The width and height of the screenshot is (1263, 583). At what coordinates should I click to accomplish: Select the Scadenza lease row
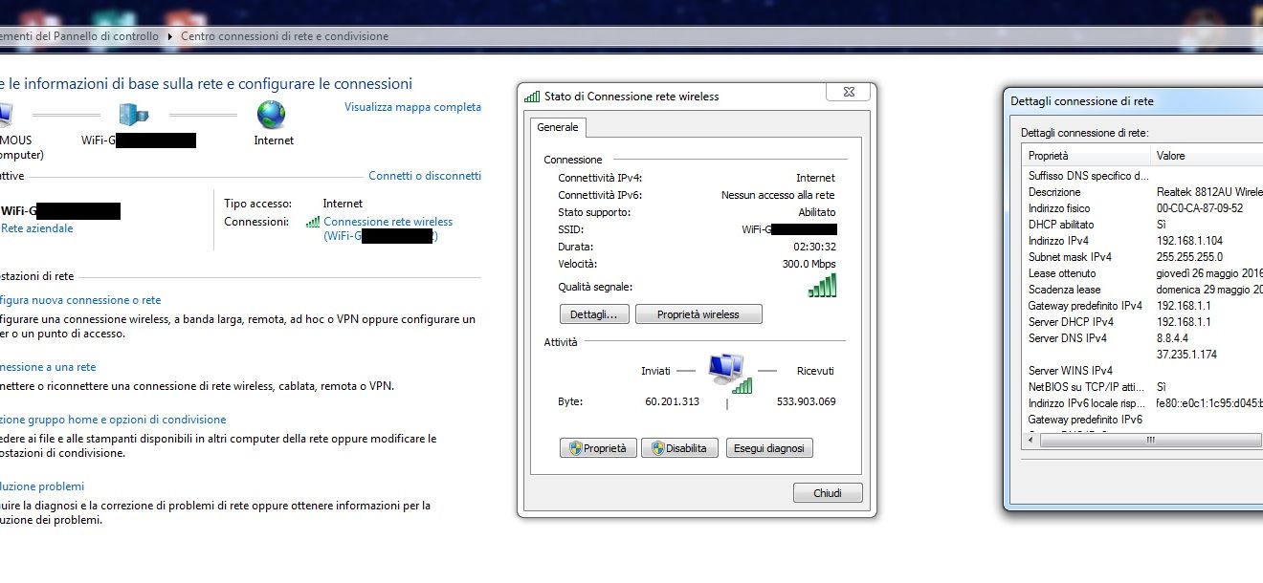(1143, 290)
